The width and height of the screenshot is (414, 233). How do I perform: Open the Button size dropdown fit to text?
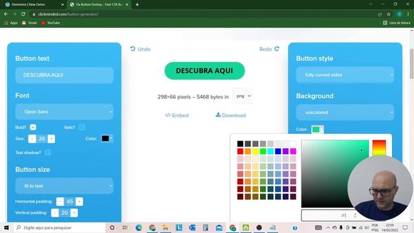(64, 186)
